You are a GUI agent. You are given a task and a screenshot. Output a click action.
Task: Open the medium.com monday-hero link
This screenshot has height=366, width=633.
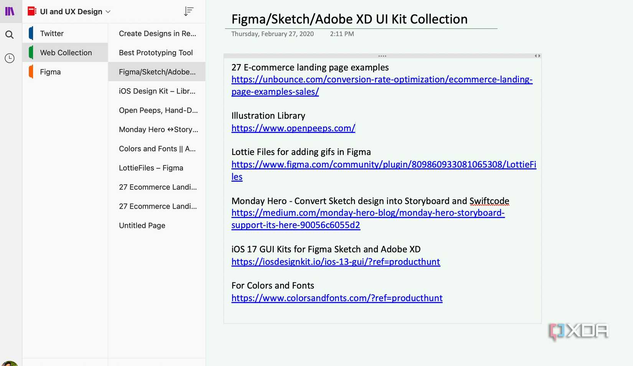point(368,219)
